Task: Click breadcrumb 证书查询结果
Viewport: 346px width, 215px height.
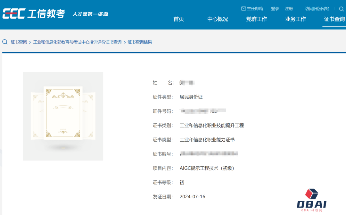Action: [140, 42]
